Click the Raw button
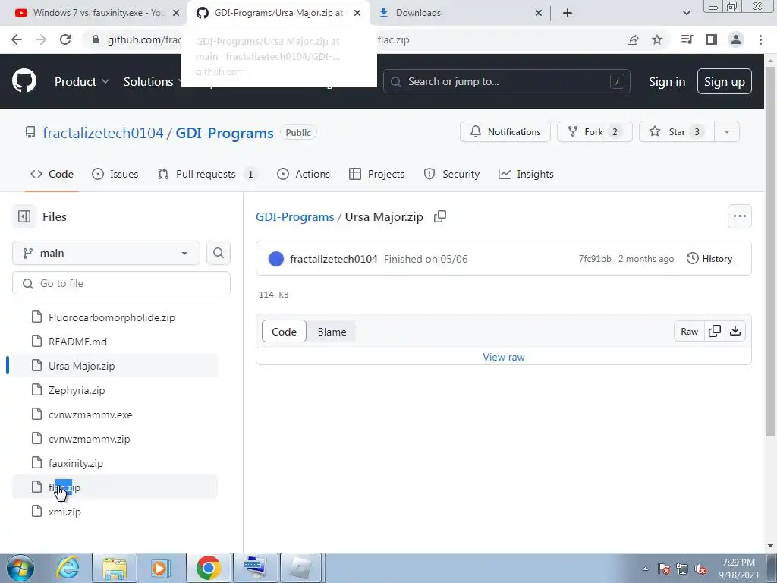Image resolution: width=777 pixels, height=583 pixels. tap(689, 331)
